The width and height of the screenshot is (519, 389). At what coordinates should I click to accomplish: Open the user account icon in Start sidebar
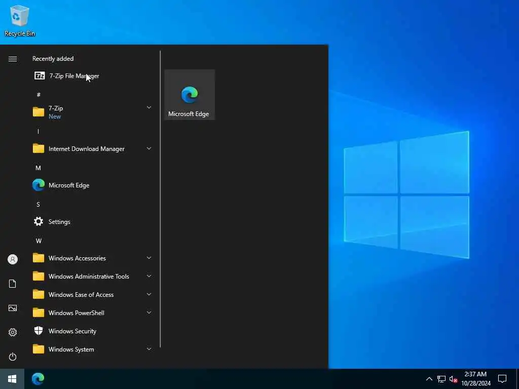pyautogui.click(x=13, y=259)
